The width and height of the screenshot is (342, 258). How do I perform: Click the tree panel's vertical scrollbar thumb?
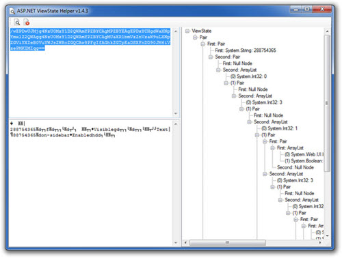tap(327, 103)
